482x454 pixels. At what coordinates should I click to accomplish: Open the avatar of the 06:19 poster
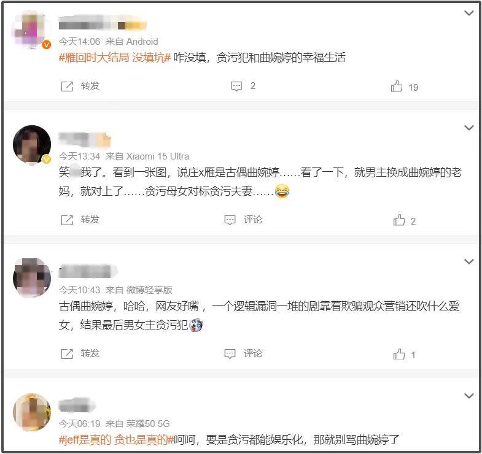(x=32, y=412)
